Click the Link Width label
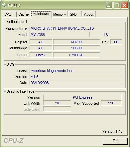The width and height of the screenshot is (130, 150). pyautogui.click(x=32, y=103)
